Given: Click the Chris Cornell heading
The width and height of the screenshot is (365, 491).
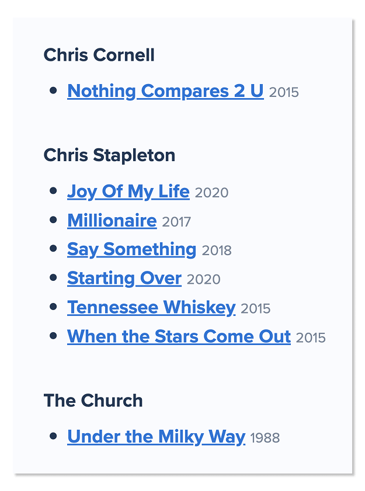Looking at the screenshot, I should pyautogui.click(x=99, y=55).
